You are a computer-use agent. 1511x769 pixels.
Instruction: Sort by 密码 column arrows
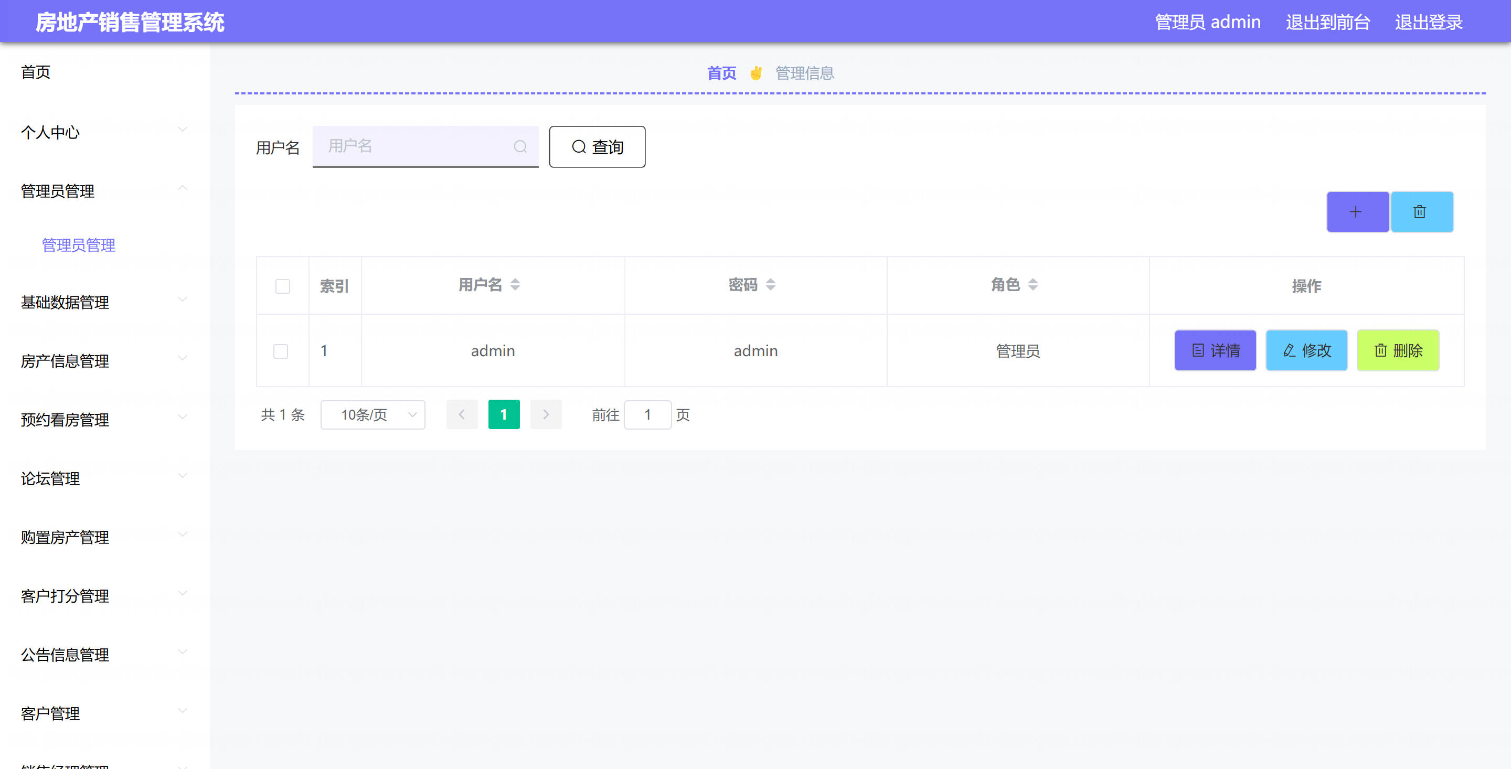click(x=770, y=285)
